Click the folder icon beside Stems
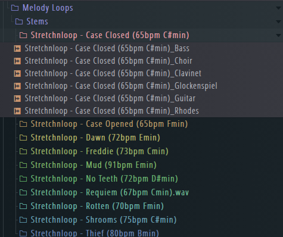283x237 pixels. [x=19, y=21]
